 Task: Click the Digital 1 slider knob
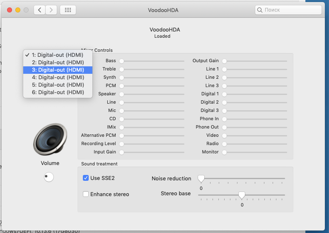tap(224, 94)
